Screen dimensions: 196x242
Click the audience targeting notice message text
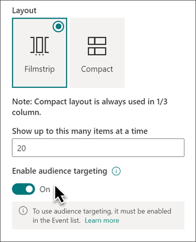point(102,216)
